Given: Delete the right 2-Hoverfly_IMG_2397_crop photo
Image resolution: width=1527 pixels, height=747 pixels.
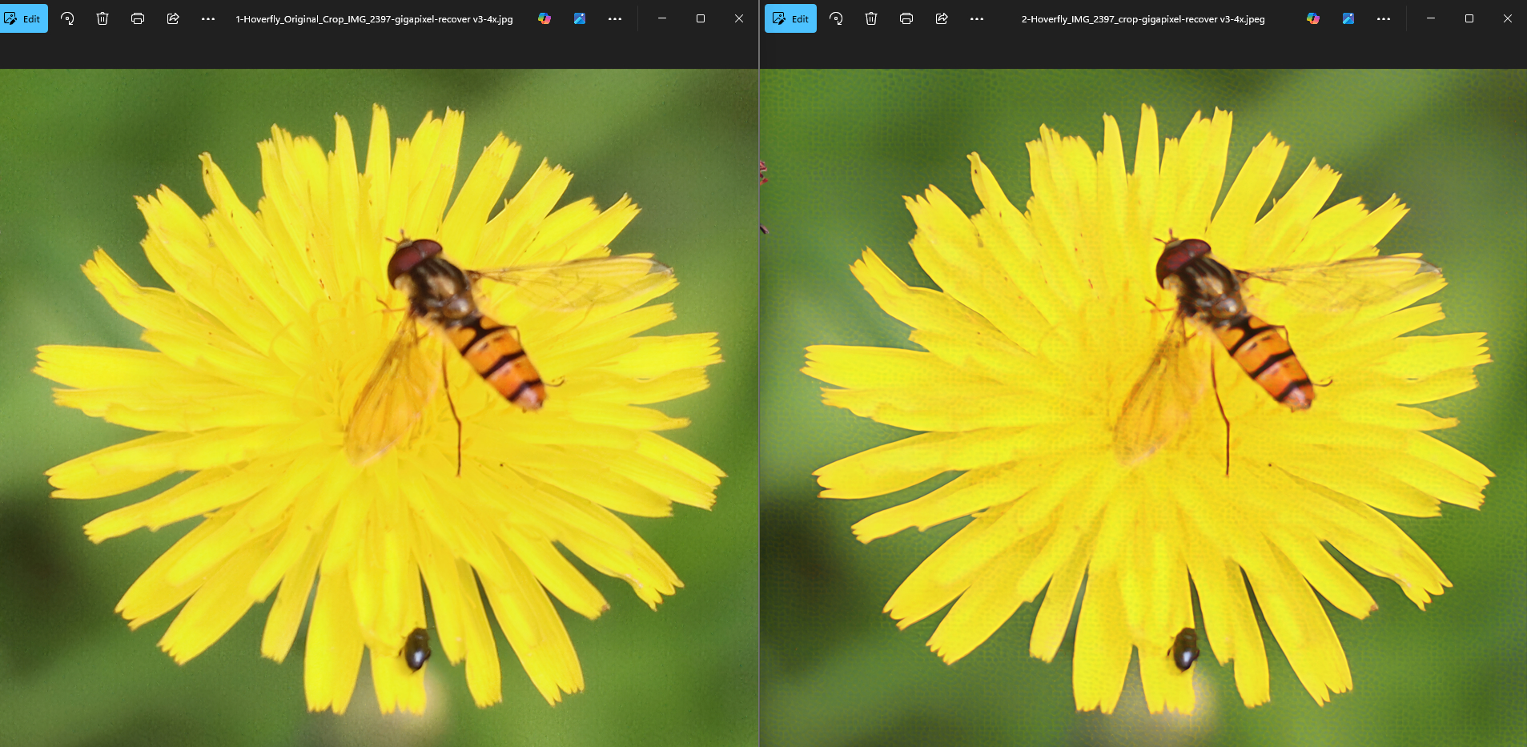Looking at the screenshot, I should [x=871, y=18].
